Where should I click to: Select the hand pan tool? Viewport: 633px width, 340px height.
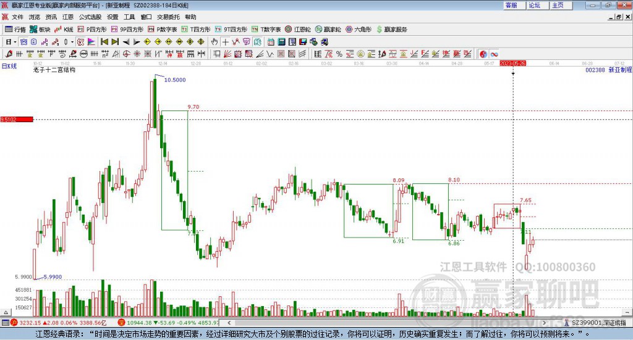pyautogui.click(x=215, y=42)
